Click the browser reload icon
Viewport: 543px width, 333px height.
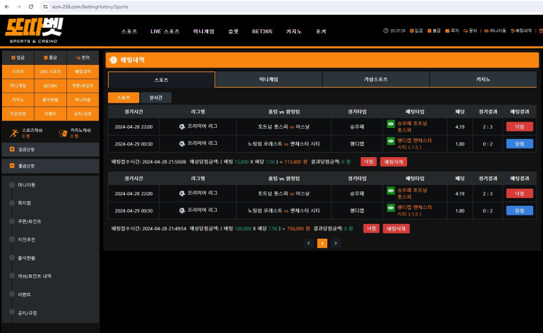point(32,6)
